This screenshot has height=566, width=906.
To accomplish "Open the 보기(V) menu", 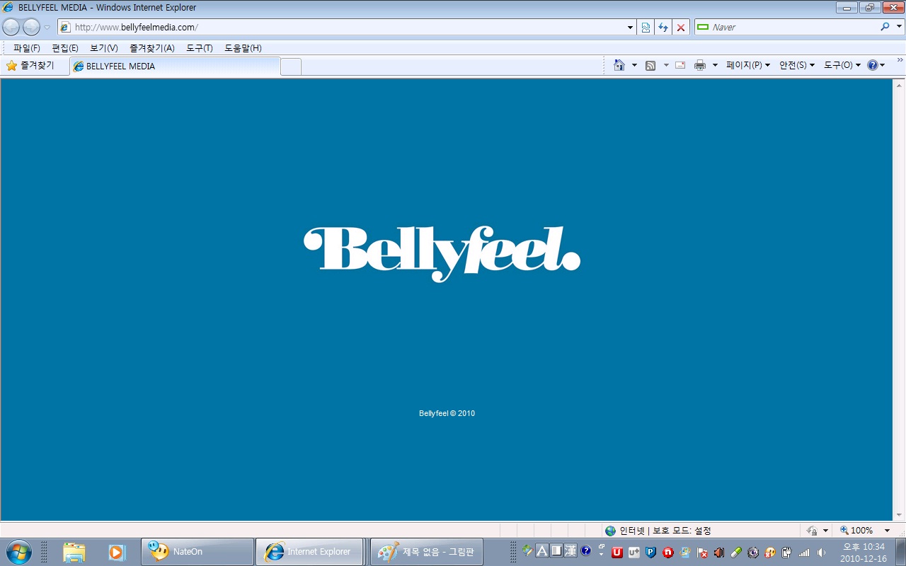I will (103, 48).
